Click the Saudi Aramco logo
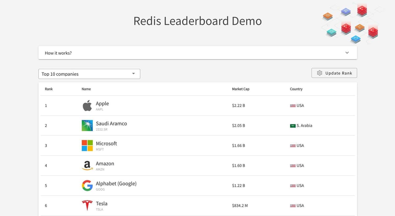 pyautogui.click(x=87, y=126)
